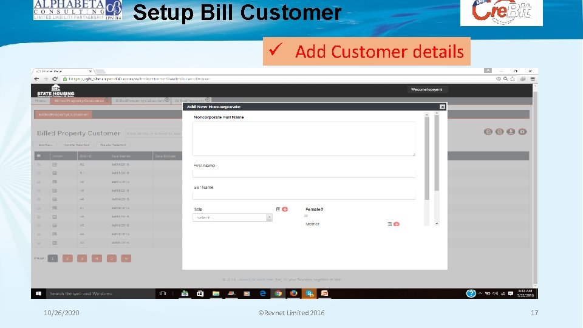
Task: Click the last round camera icon above the table
Action: (522, 132)
